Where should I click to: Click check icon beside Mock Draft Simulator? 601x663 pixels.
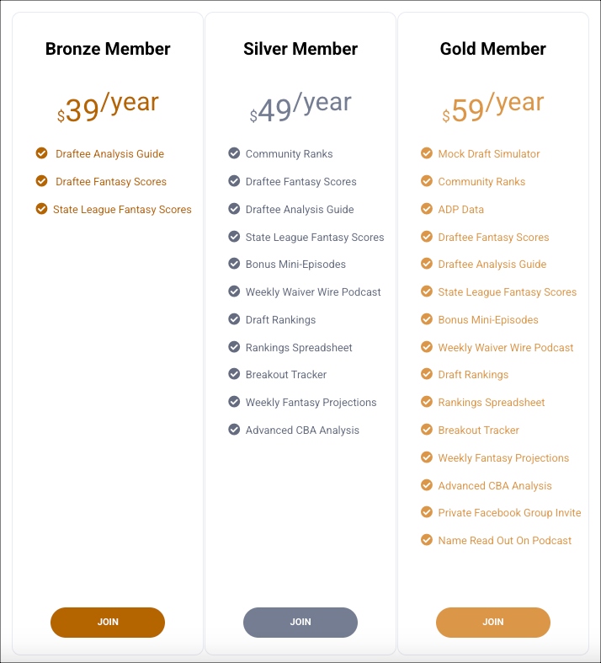tap(427, 153)
